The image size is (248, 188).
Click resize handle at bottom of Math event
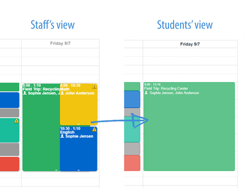[78, 124]
